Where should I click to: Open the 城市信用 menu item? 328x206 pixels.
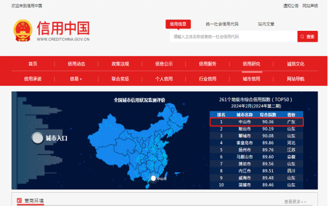click(x=251, y=79)
